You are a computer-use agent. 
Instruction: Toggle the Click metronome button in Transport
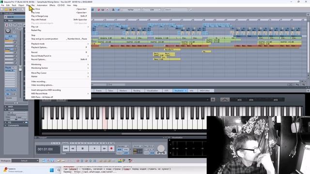point(146,153)
